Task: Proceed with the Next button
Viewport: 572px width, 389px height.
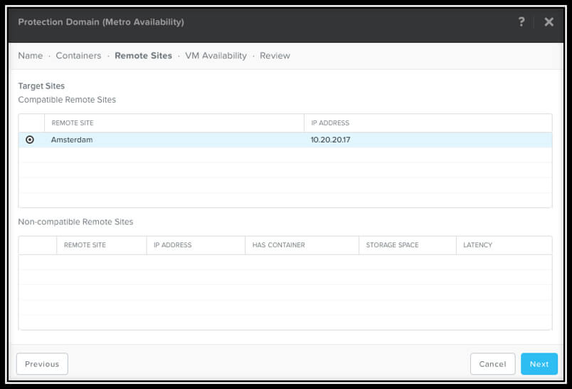Action: click(539, 364)
